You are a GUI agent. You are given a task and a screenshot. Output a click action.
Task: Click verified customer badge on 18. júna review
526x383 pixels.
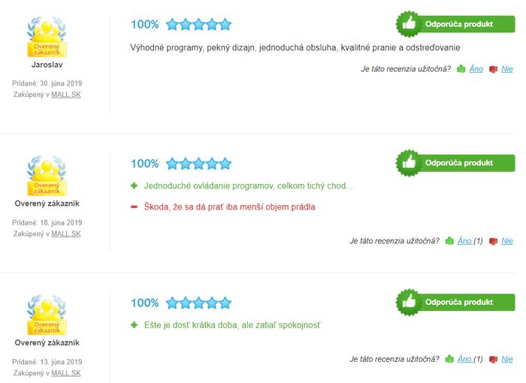tap(47, 176)
